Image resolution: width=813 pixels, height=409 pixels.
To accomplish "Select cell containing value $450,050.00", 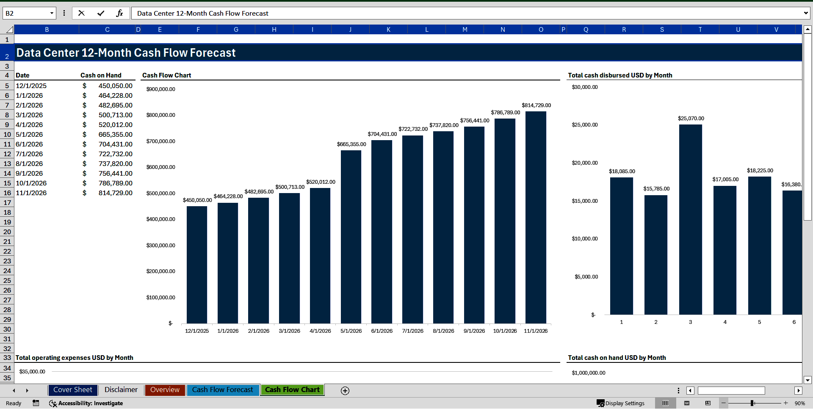I will coord(107,86).
